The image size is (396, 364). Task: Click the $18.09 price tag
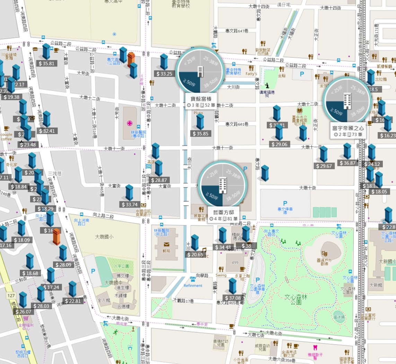click(x=22, y=240)
